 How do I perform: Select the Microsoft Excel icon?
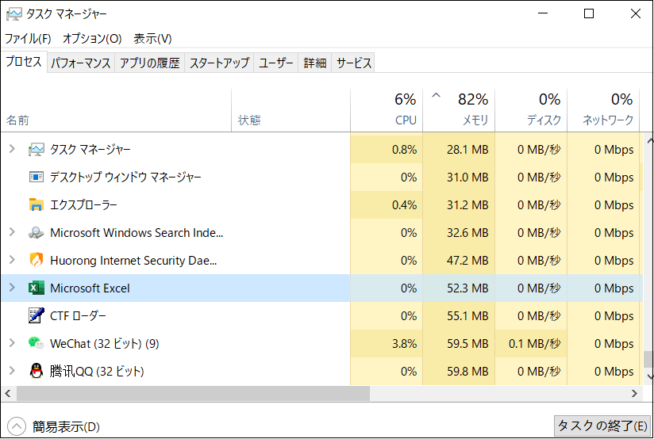(x=37, y=288)
